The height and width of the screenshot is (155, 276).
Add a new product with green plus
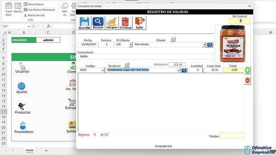tap(126, 65)
